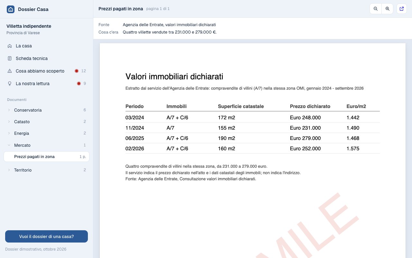Click the Valori immobiliari dichiarati document heading
412x258 pixels.
(174, 76)
